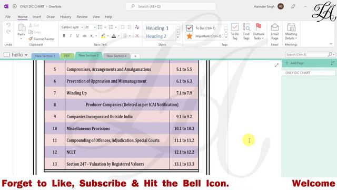Toggle strikethrough formatting
Image resolution: width=337 pixels, height=190 pixels.
coord(84,35)
